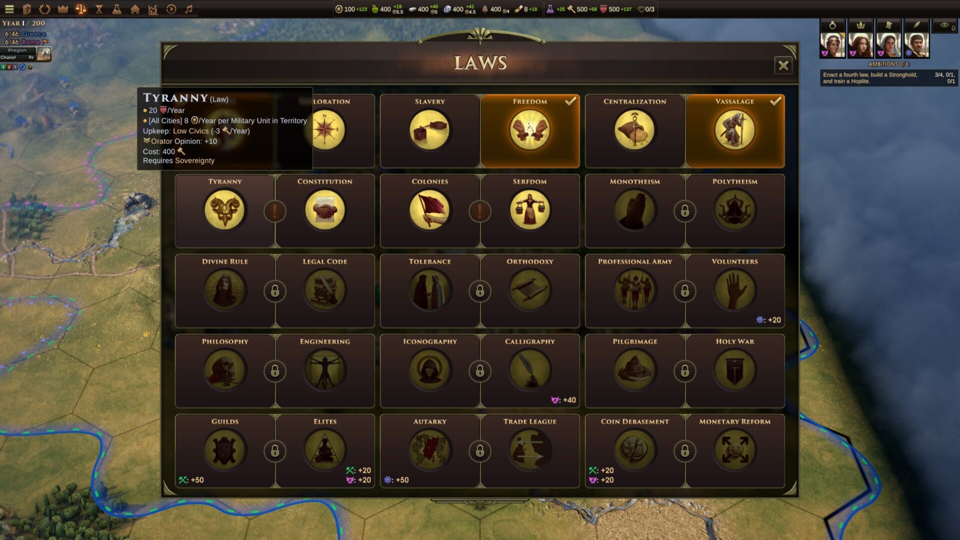Select the first character portrait top right
960x540 pixels.
(832, 44)
